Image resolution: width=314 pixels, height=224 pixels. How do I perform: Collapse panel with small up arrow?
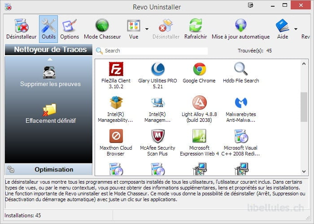[50, 59]
